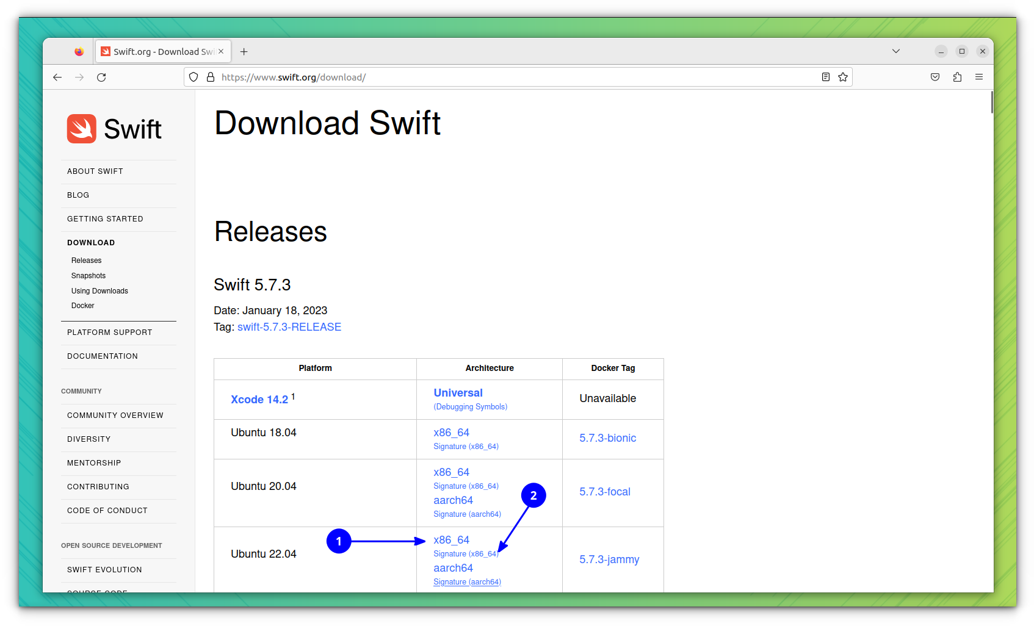Open the list all tabs chevron
Viewport: 1034px width, 626px height.
[x=896, y=51]
